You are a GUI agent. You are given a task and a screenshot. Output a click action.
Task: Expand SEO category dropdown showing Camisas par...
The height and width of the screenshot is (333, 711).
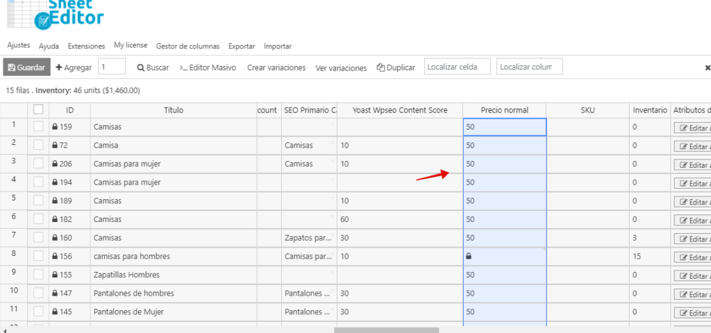[x=333, y=254]
